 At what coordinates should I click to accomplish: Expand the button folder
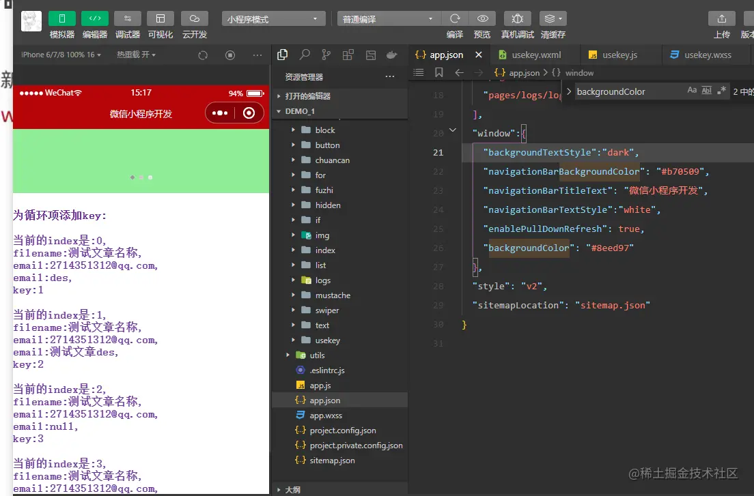340,145
